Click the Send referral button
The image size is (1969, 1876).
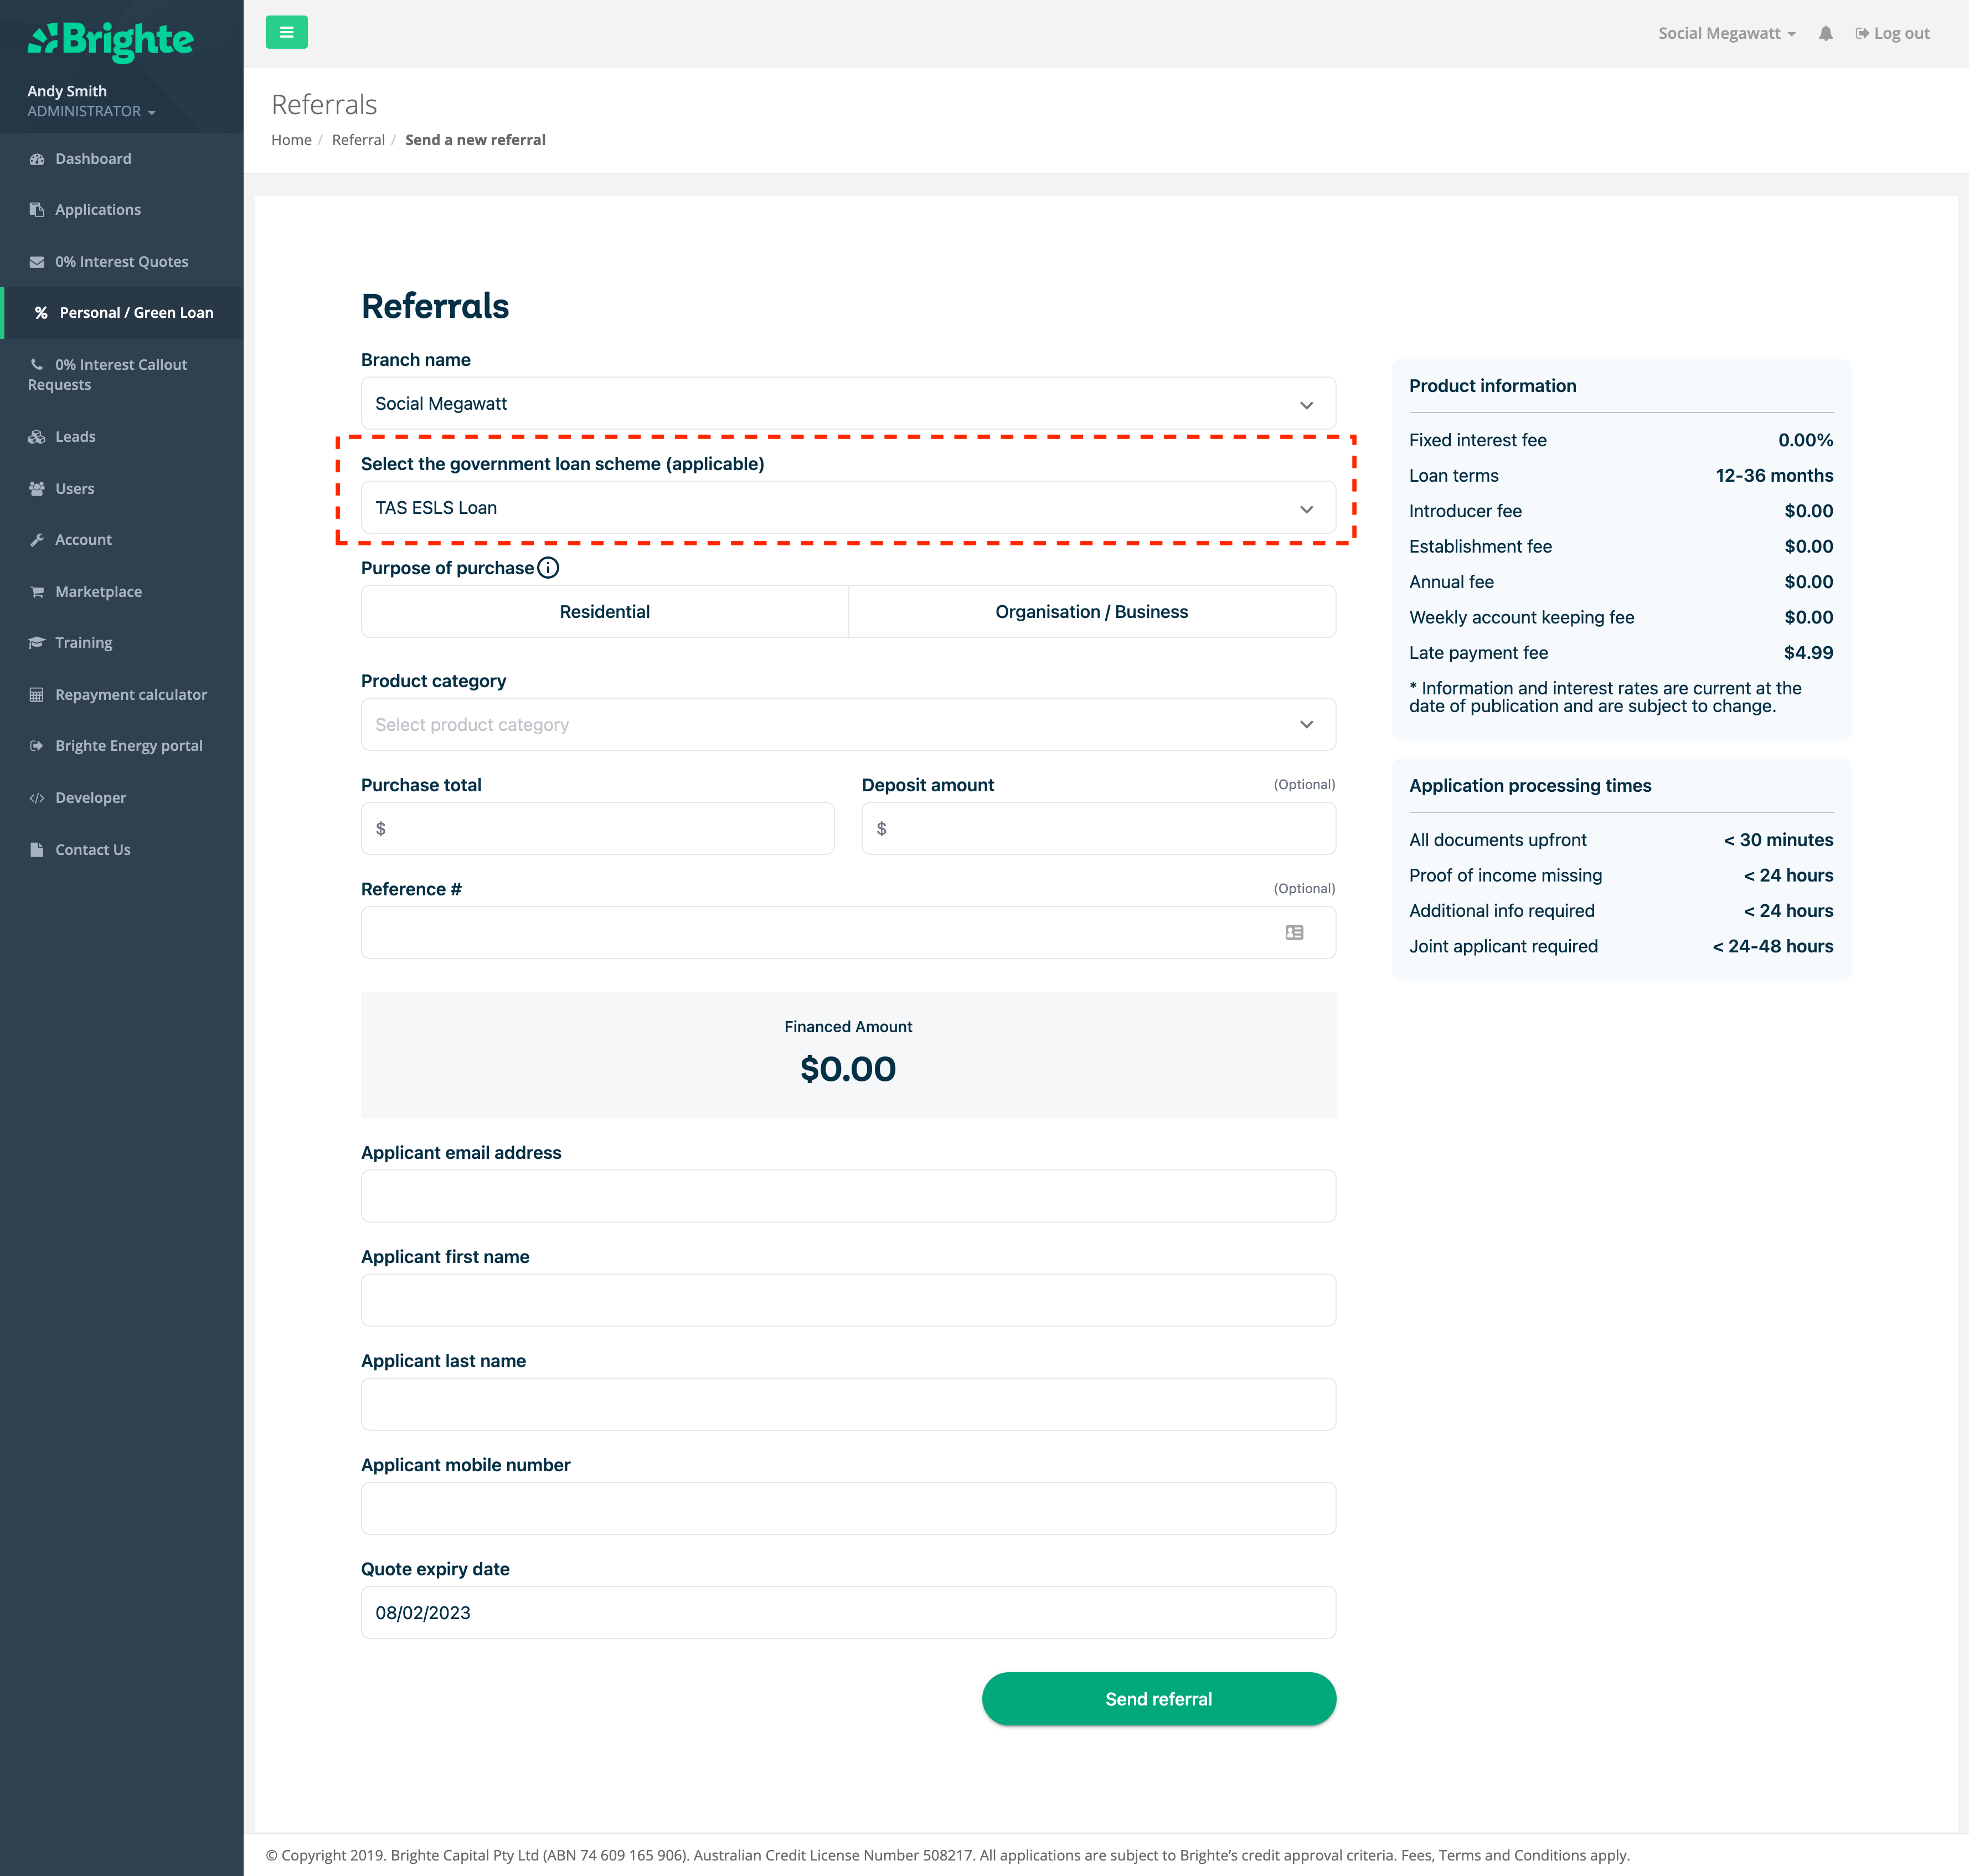(1158, 1699)
